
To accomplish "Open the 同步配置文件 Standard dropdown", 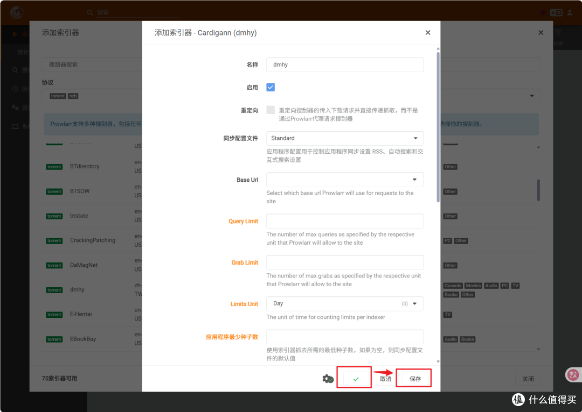I will (344, 138).
